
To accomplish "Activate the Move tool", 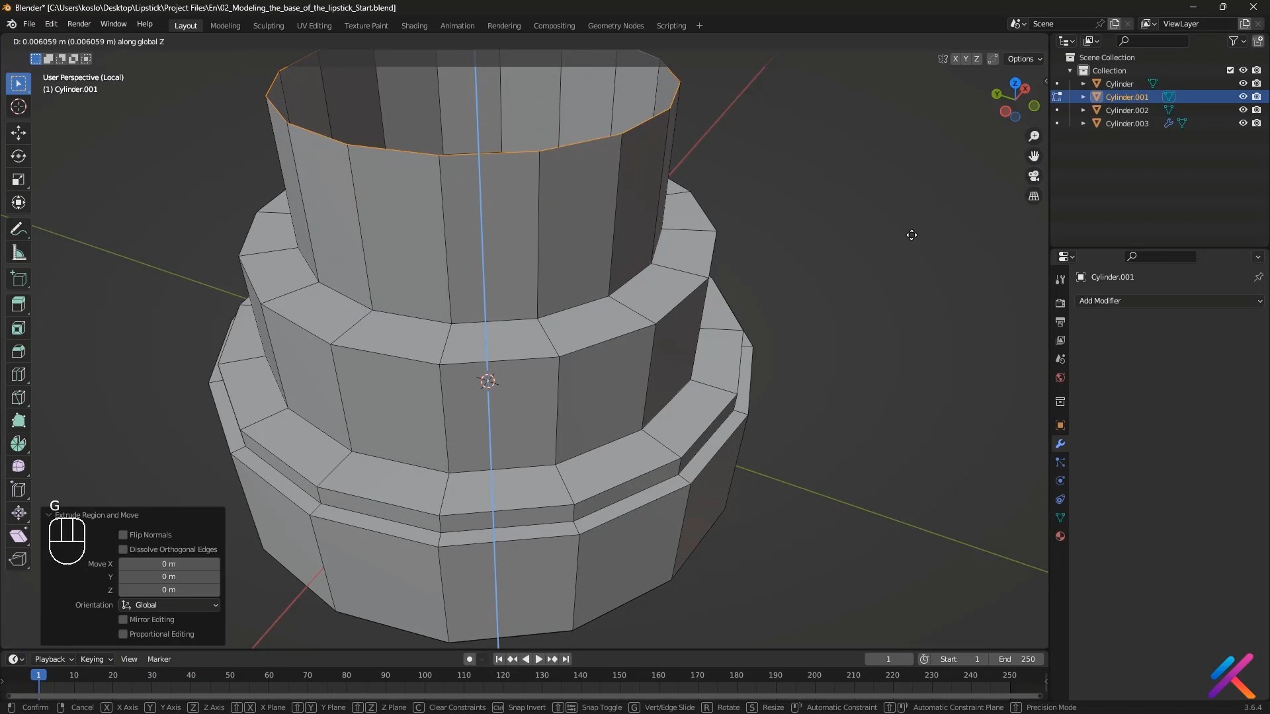I will pyautogui.click(x=19, y=133).
